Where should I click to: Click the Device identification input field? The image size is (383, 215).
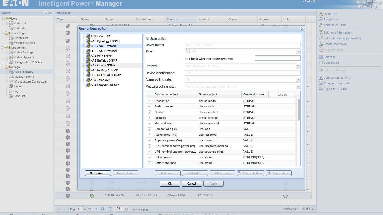coord(243,73)
